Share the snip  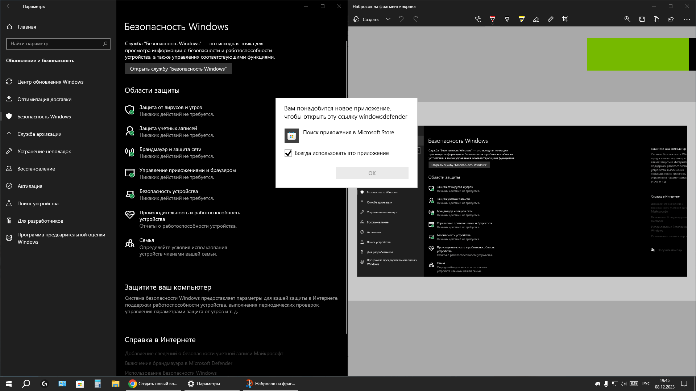[671, 19]
